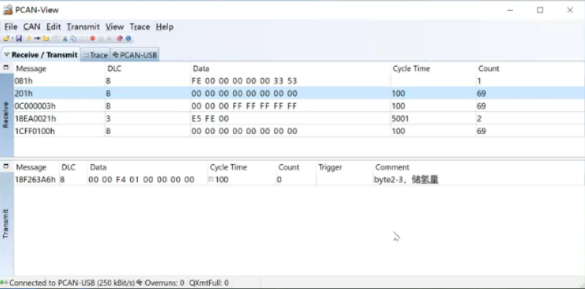
Task: Click the Stop trace icon
Action: pyautogui.click(x=109, y=38)
